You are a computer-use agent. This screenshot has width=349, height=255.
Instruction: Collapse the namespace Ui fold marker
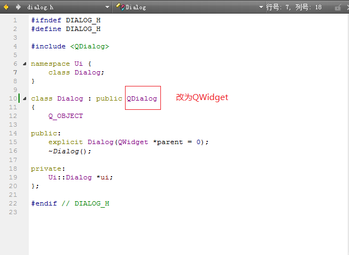24,64
